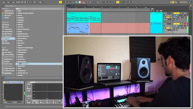Expand the Native Instruments folder
This screenshot has width=193, height=109.
click(x=16, y=36)
